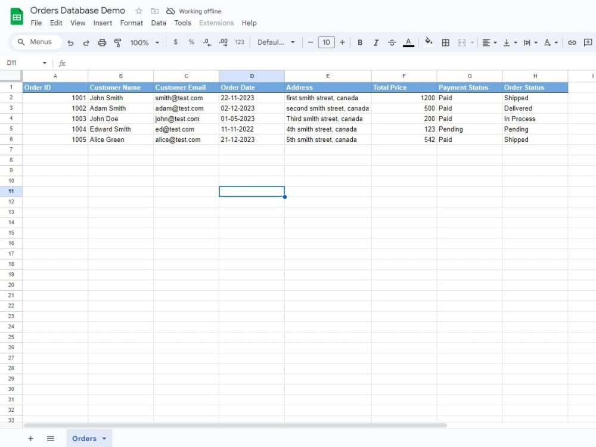Image resolution: width=596 pixels, height=447 pixels.
Task: Click the Menus search box
Action: (x=36, y=42)
